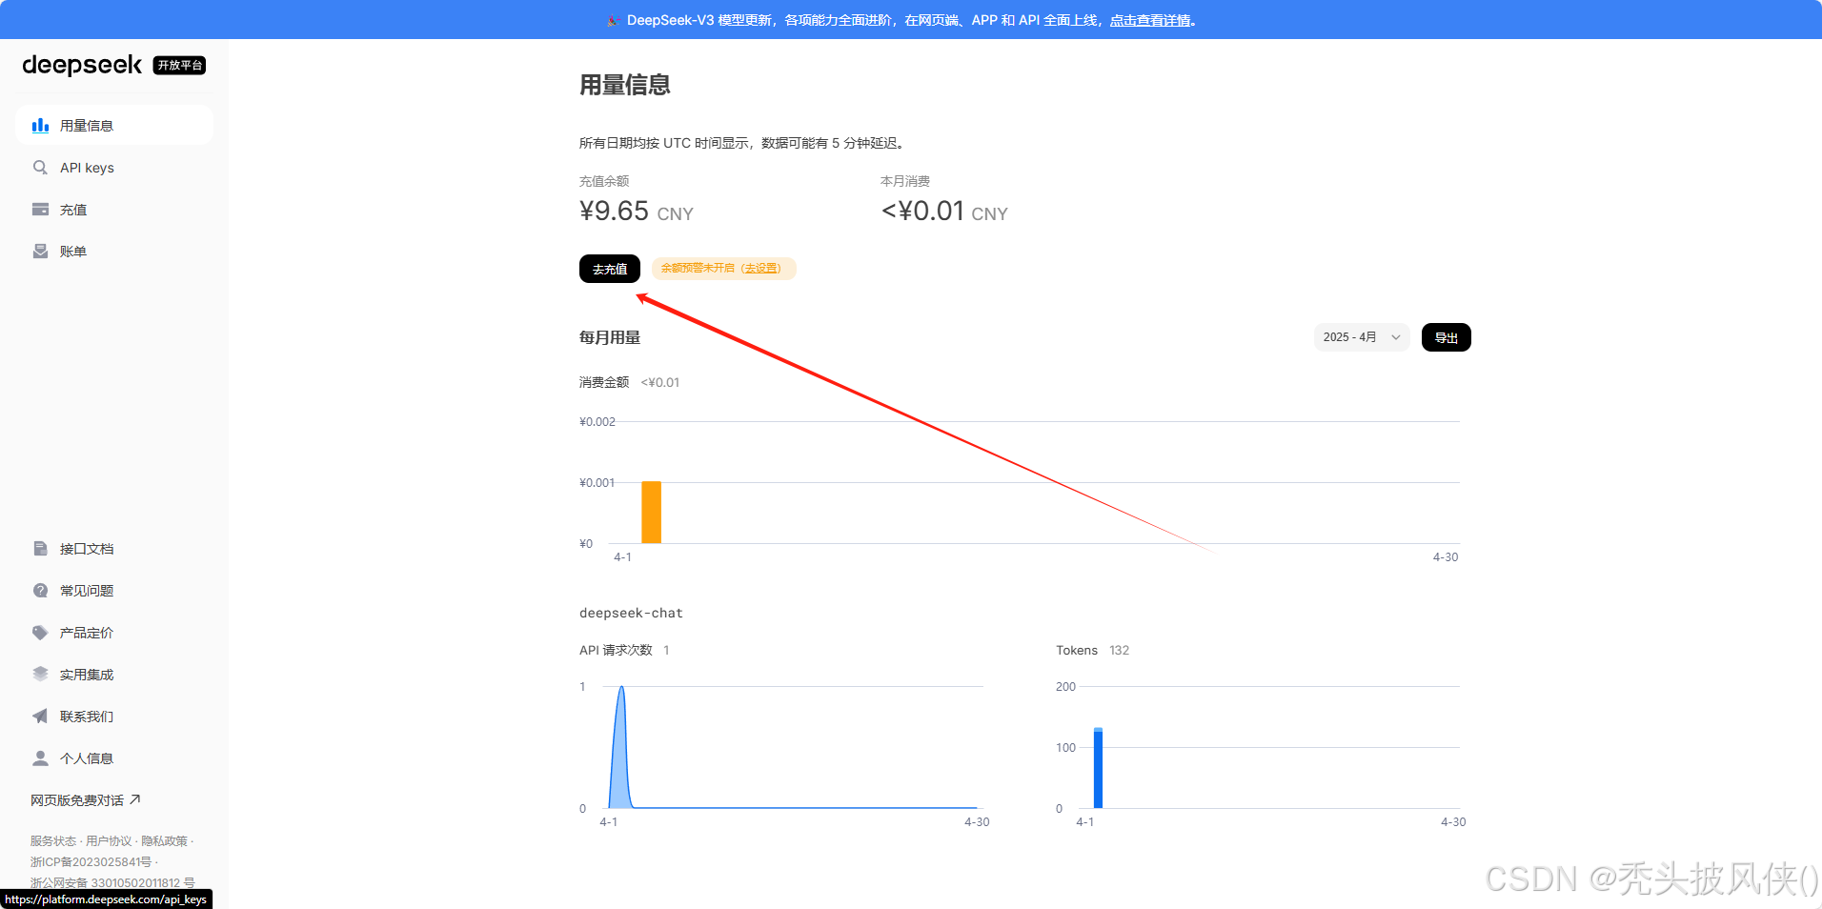
Task: Click the 用户协议 footer link
Action: point(109,841)
